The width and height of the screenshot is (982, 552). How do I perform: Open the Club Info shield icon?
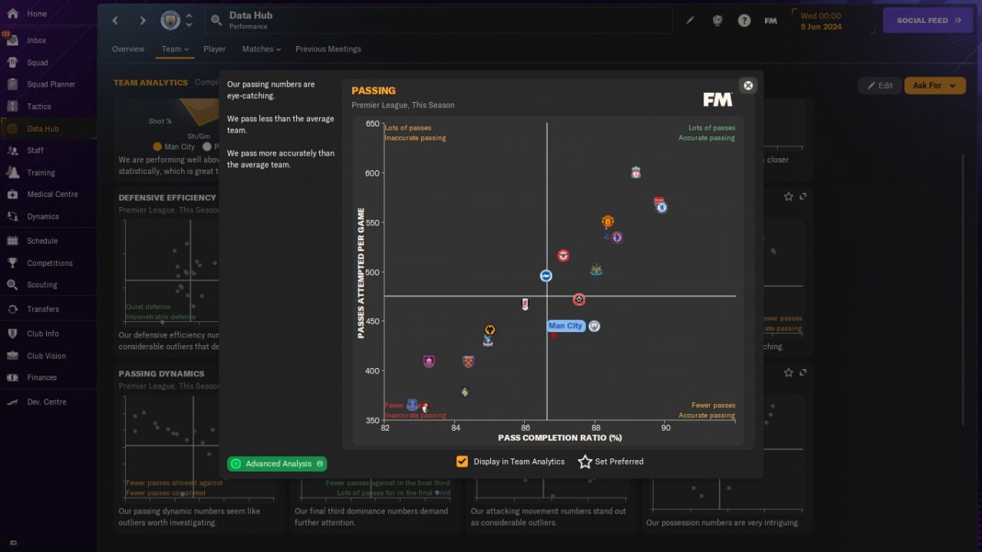[x=12, y=333]
